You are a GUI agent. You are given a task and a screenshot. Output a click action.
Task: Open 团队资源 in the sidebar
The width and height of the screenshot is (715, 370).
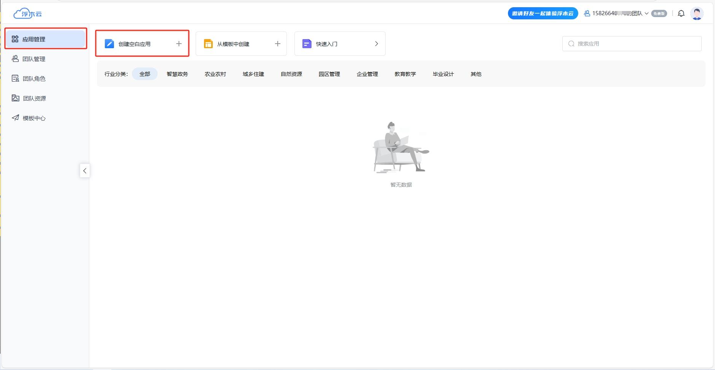[x=34, y=98]
